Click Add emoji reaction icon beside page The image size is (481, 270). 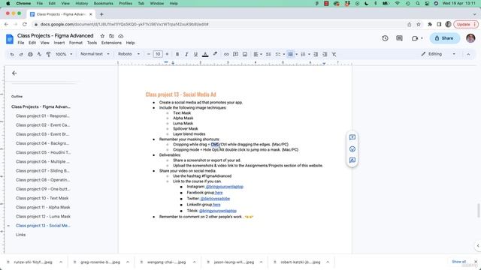pyautogui.click(x=352, y=149)
